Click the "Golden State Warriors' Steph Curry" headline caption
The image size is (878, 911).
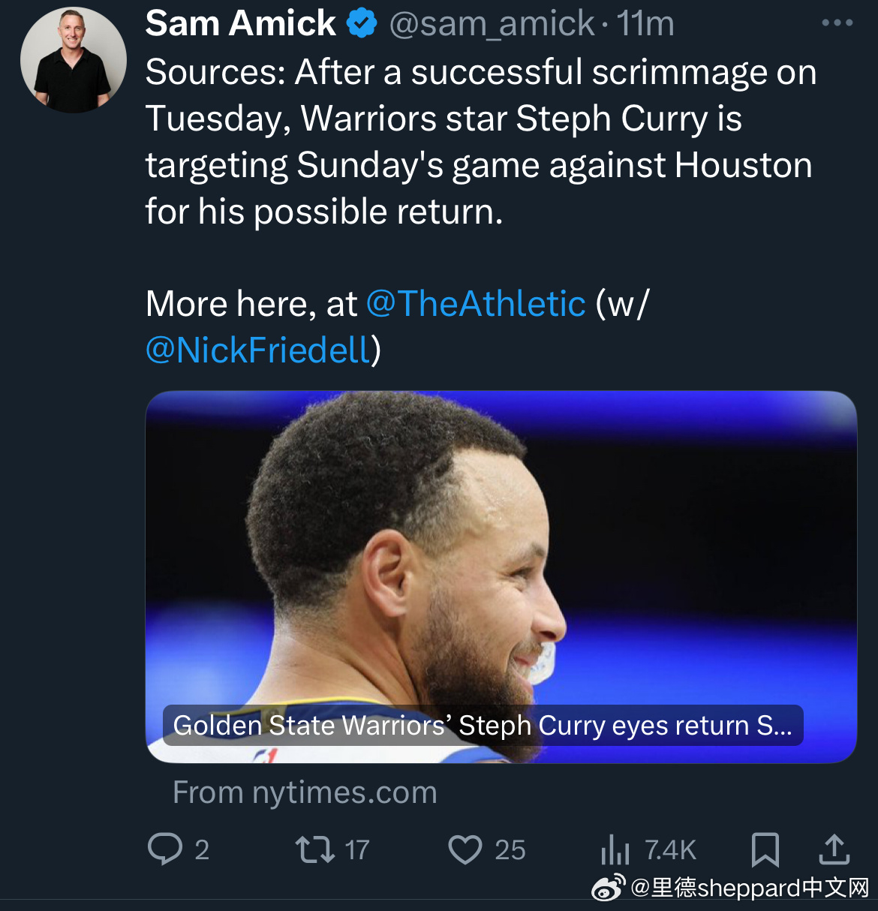coord(483,726)
